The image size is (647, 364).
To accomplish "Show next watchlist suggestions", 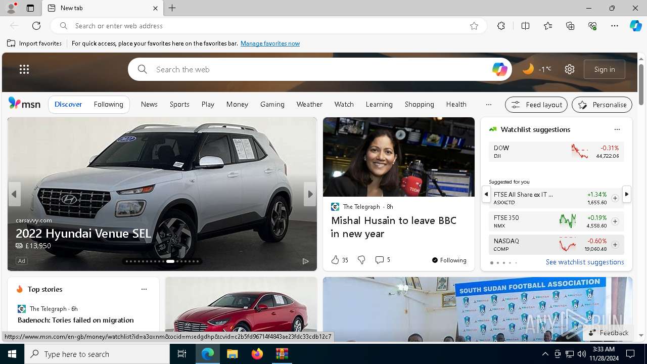I will tap(627, 194).
